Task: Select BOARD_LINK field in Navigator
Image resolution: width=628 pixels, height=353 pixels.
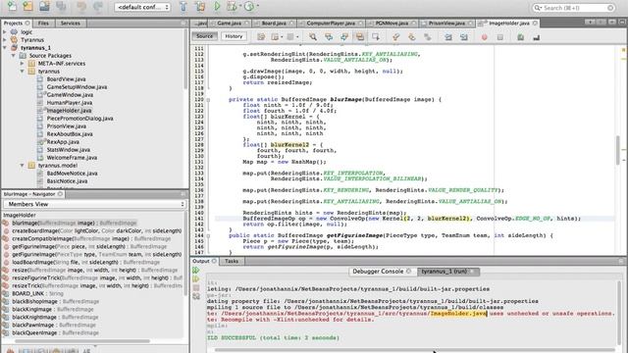Action: coord(37,293)
